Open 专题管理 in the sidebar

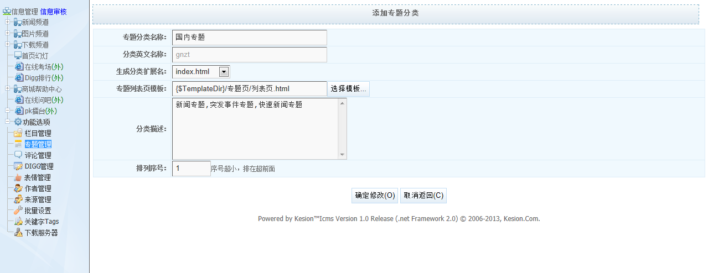pos(38,144)
